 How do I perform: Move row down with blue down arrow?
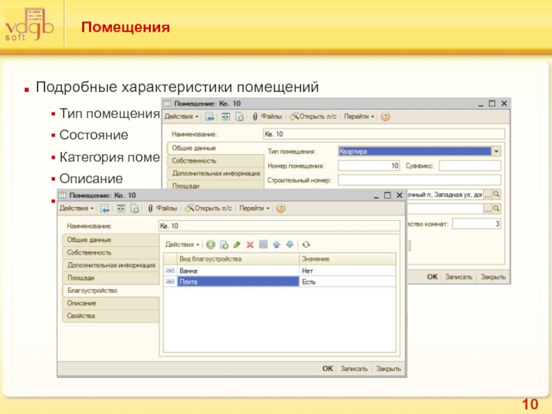(x=290, y=244)
